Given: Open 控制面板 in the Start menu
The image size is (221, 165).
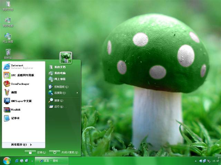Looking at the screenshot, I should click(61, 87).
